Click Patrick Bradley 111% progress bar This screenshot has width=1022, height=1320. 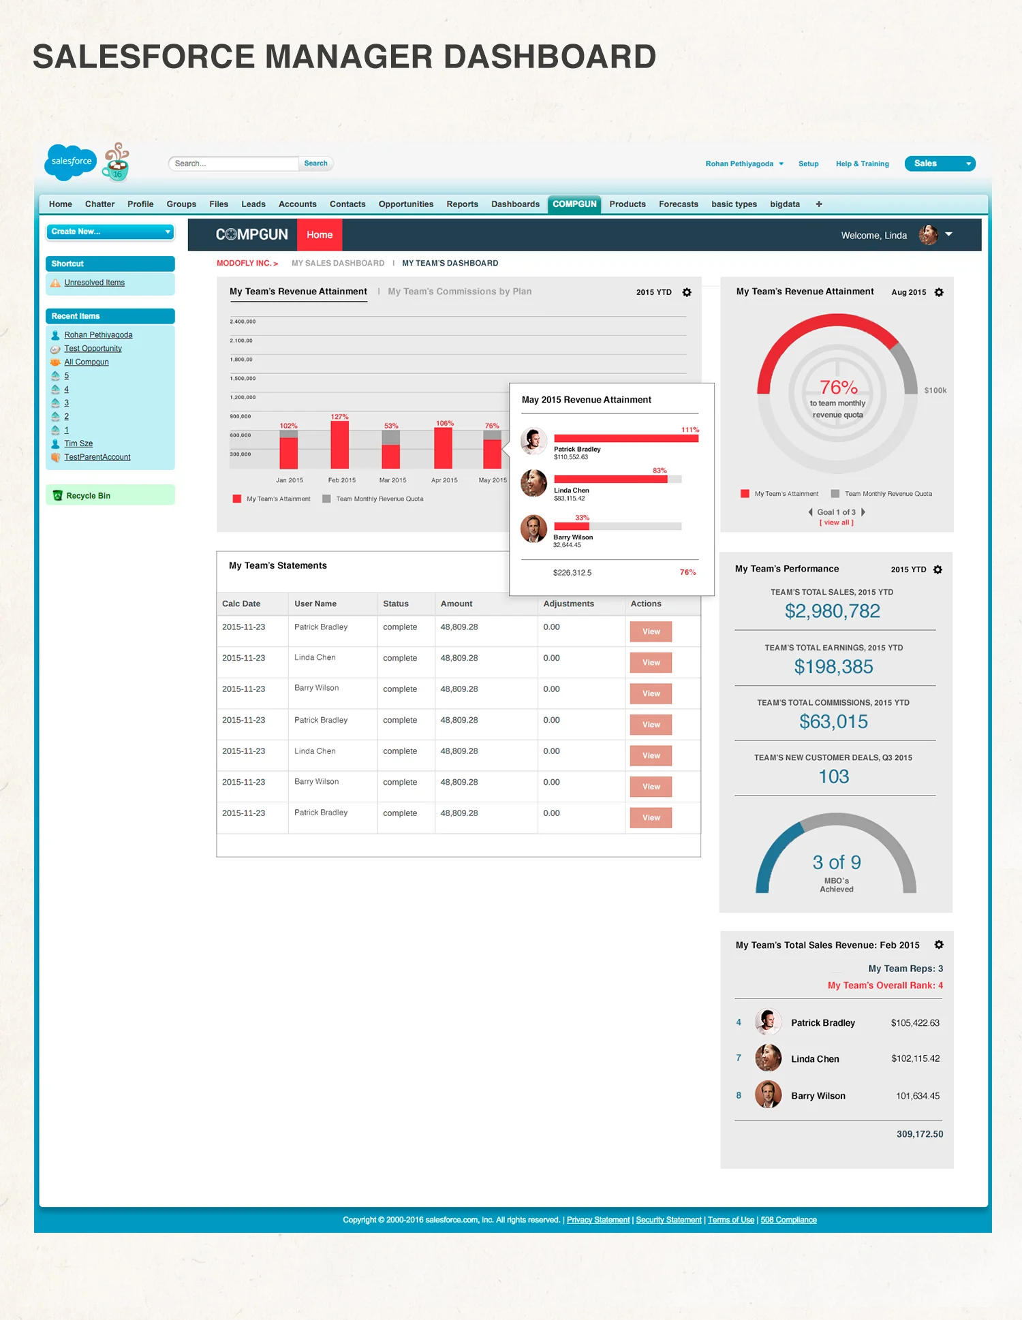626,438
